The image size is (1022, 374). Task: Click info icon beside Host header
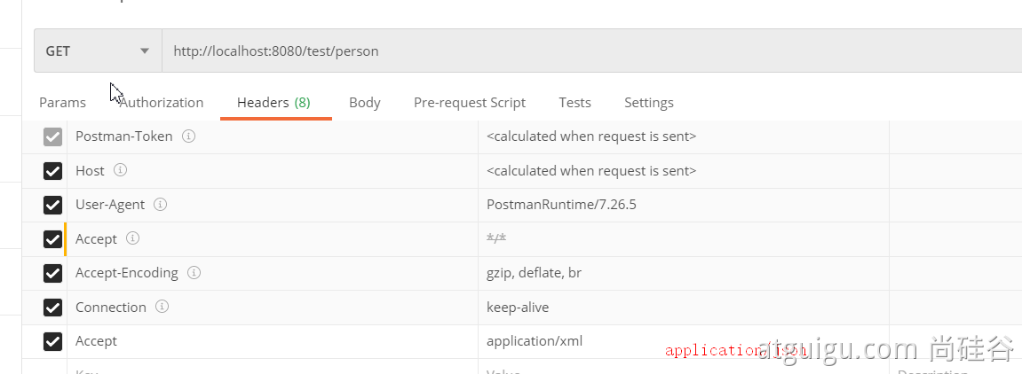pyautogui.click(x=120, y=170)
